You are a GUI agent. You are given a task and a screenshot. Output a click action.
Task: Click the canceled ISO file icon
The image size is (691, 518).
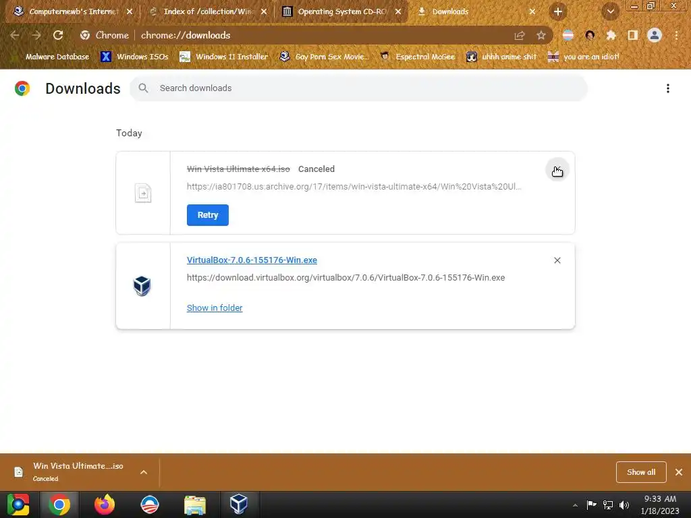click(143, 193)
